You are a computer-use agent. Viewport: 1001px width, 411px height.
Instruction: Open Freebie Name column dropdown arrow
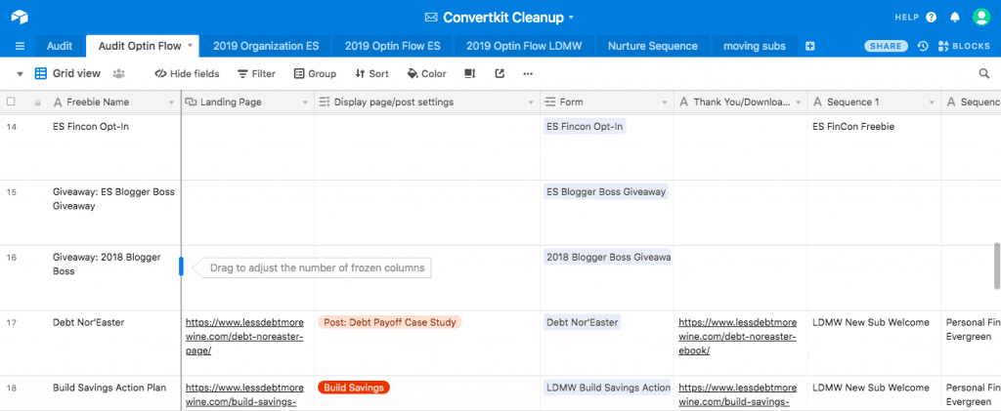(171, 102)
